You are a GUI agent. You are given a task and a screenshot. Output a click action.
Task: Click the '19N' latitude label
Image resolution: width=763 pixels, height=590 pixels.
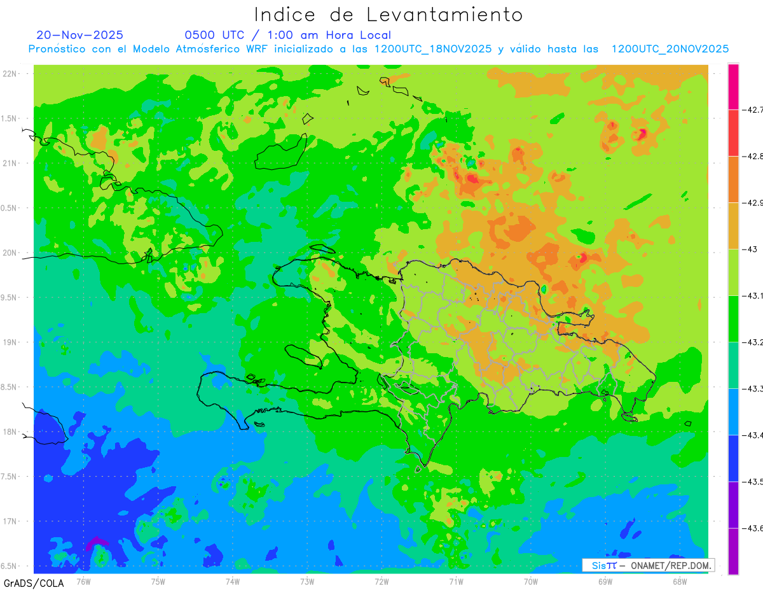click(10, 342)
